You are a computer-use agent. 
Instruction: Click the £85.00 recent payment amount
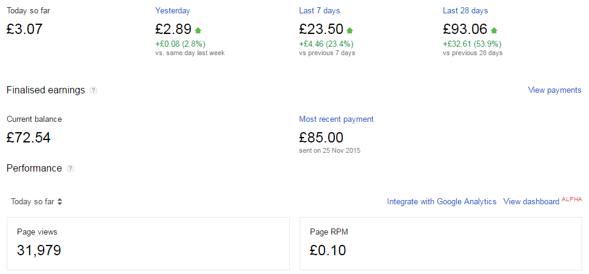pyautogui.click(x=321, y=138)
